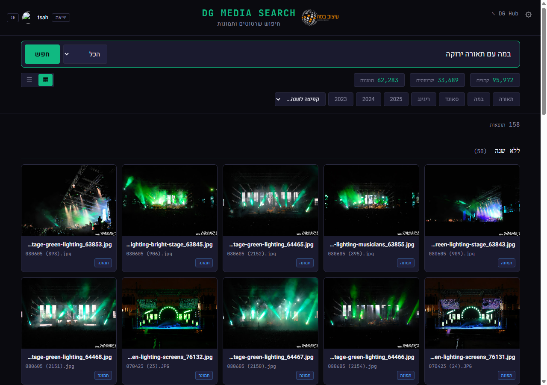The width and height of the screenshot is (547, 385).
Task: Click file name ...tage-green-lighting_64468.jpg
Action: point(69,357)
